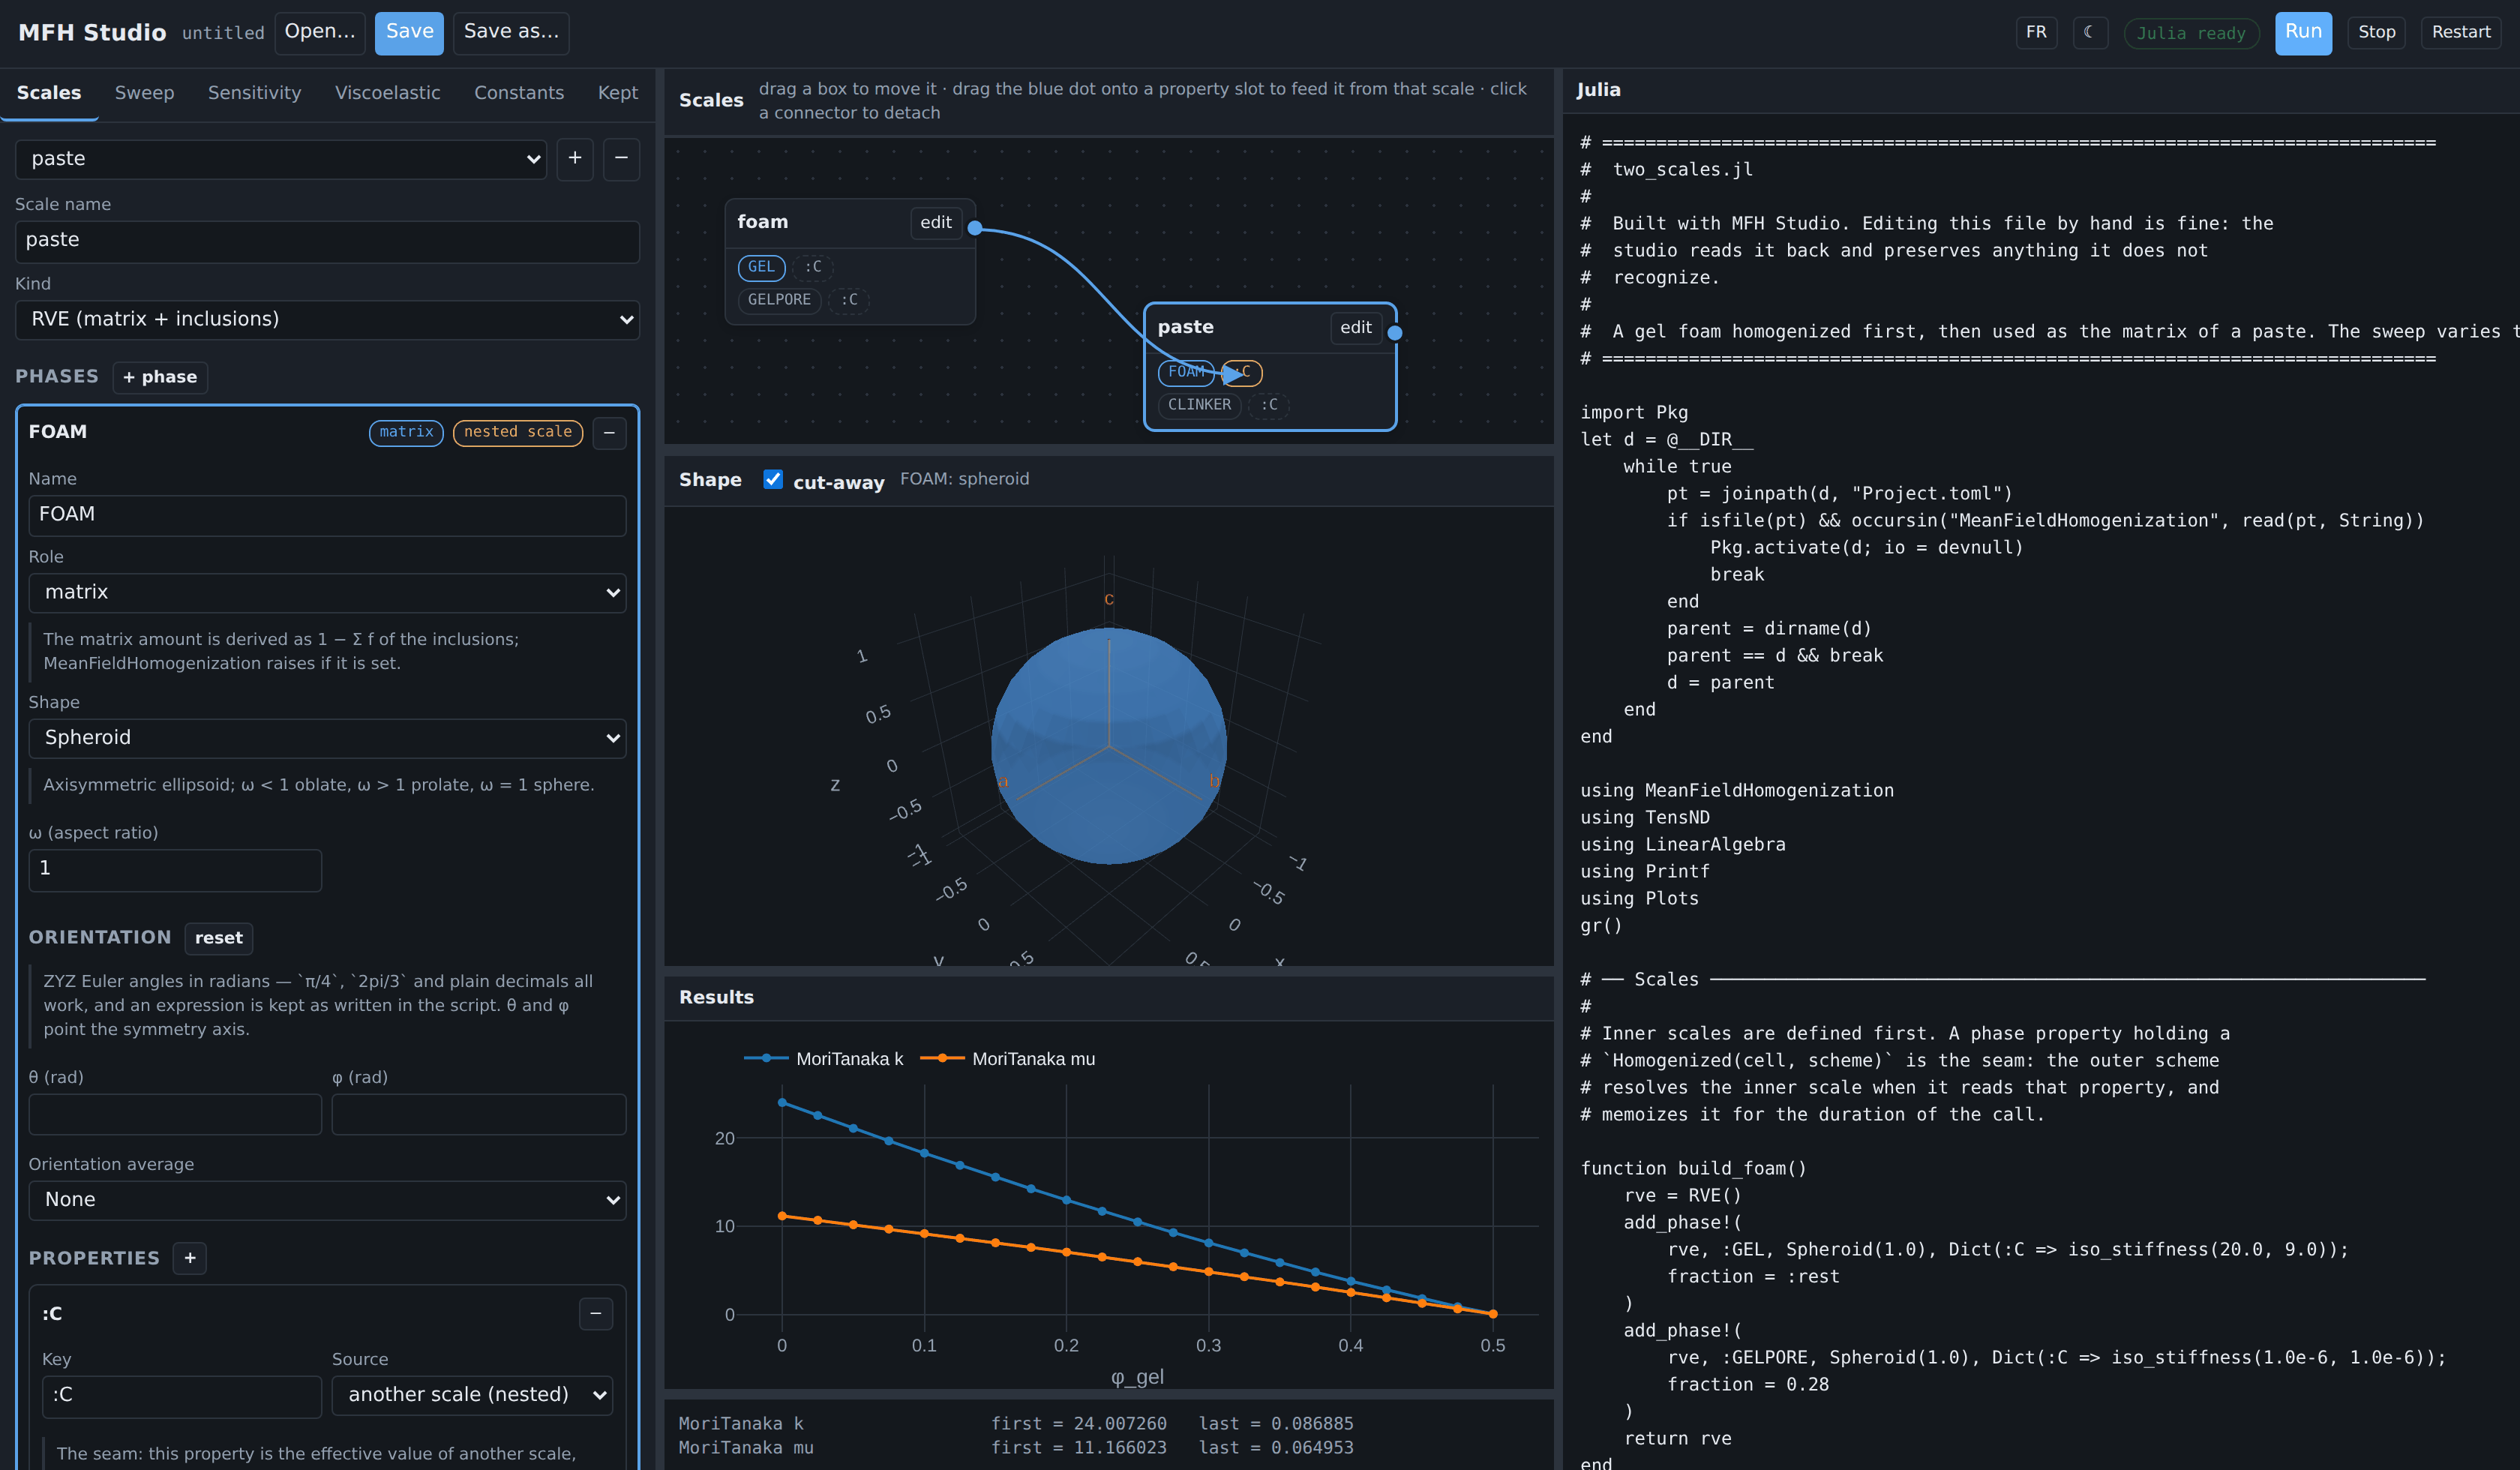This screenshot has height=1470, width=2520.
Task: Select the GELPORE chip in foam box
Action: point(779,300)
